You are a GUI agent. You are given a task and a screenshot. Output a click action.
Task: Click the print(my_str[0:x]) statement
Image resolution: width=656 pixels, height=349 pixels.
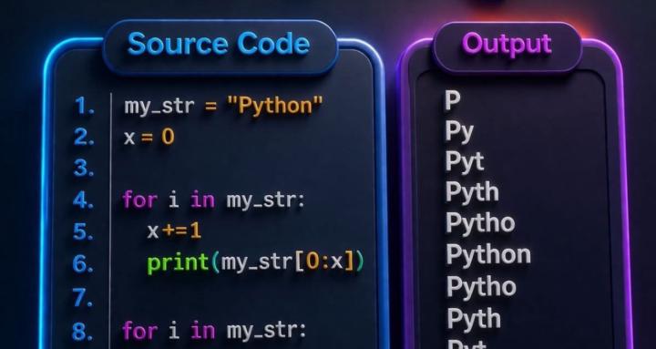coord(256,263)
